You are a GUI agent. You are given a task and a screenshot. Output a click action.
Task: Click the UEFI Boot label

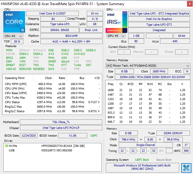pos(142,160)
